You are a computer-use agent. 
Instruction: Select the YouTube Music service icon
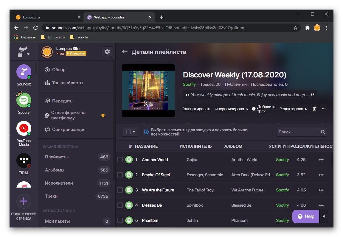(x=24, y=128)
